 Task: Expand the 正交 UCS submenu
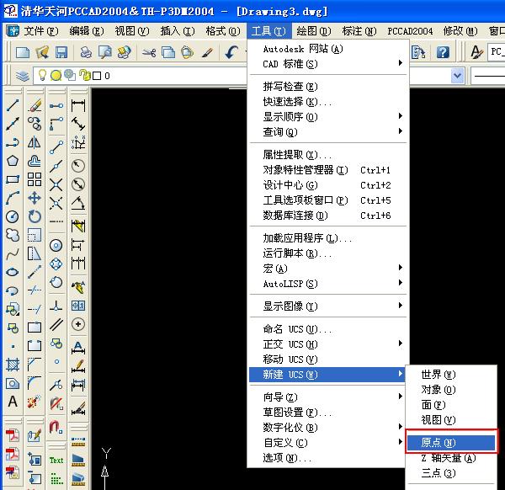(328, 344)
